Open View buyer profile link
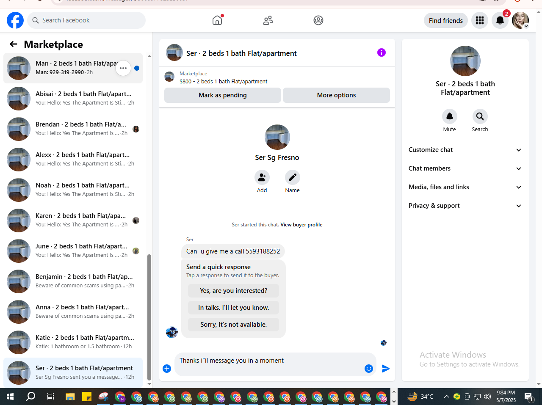Viewport: 542px width, 405px height. [301, 225]
